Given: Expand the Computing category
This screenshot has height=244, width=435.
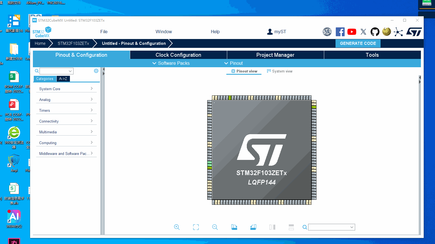Looking at the screenshot, I should pos(66,143).
